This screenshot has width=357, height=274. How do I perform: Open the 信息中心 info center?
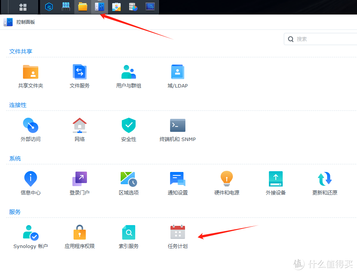31,182
